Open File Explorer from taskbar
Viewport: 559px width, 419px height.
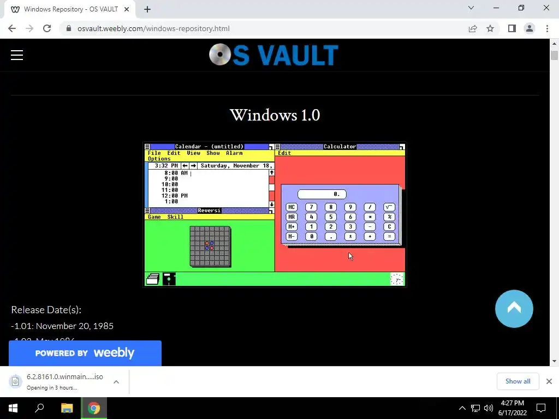pos(67,408)
